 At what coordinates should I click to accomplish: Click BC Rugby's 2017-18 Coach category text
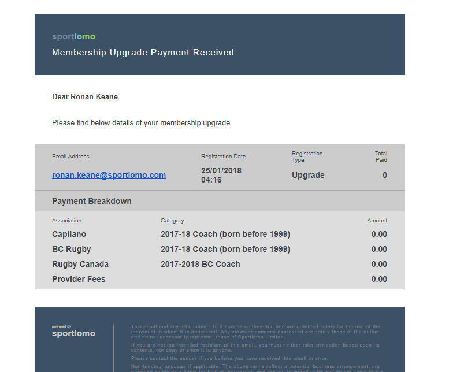point(225,249)
